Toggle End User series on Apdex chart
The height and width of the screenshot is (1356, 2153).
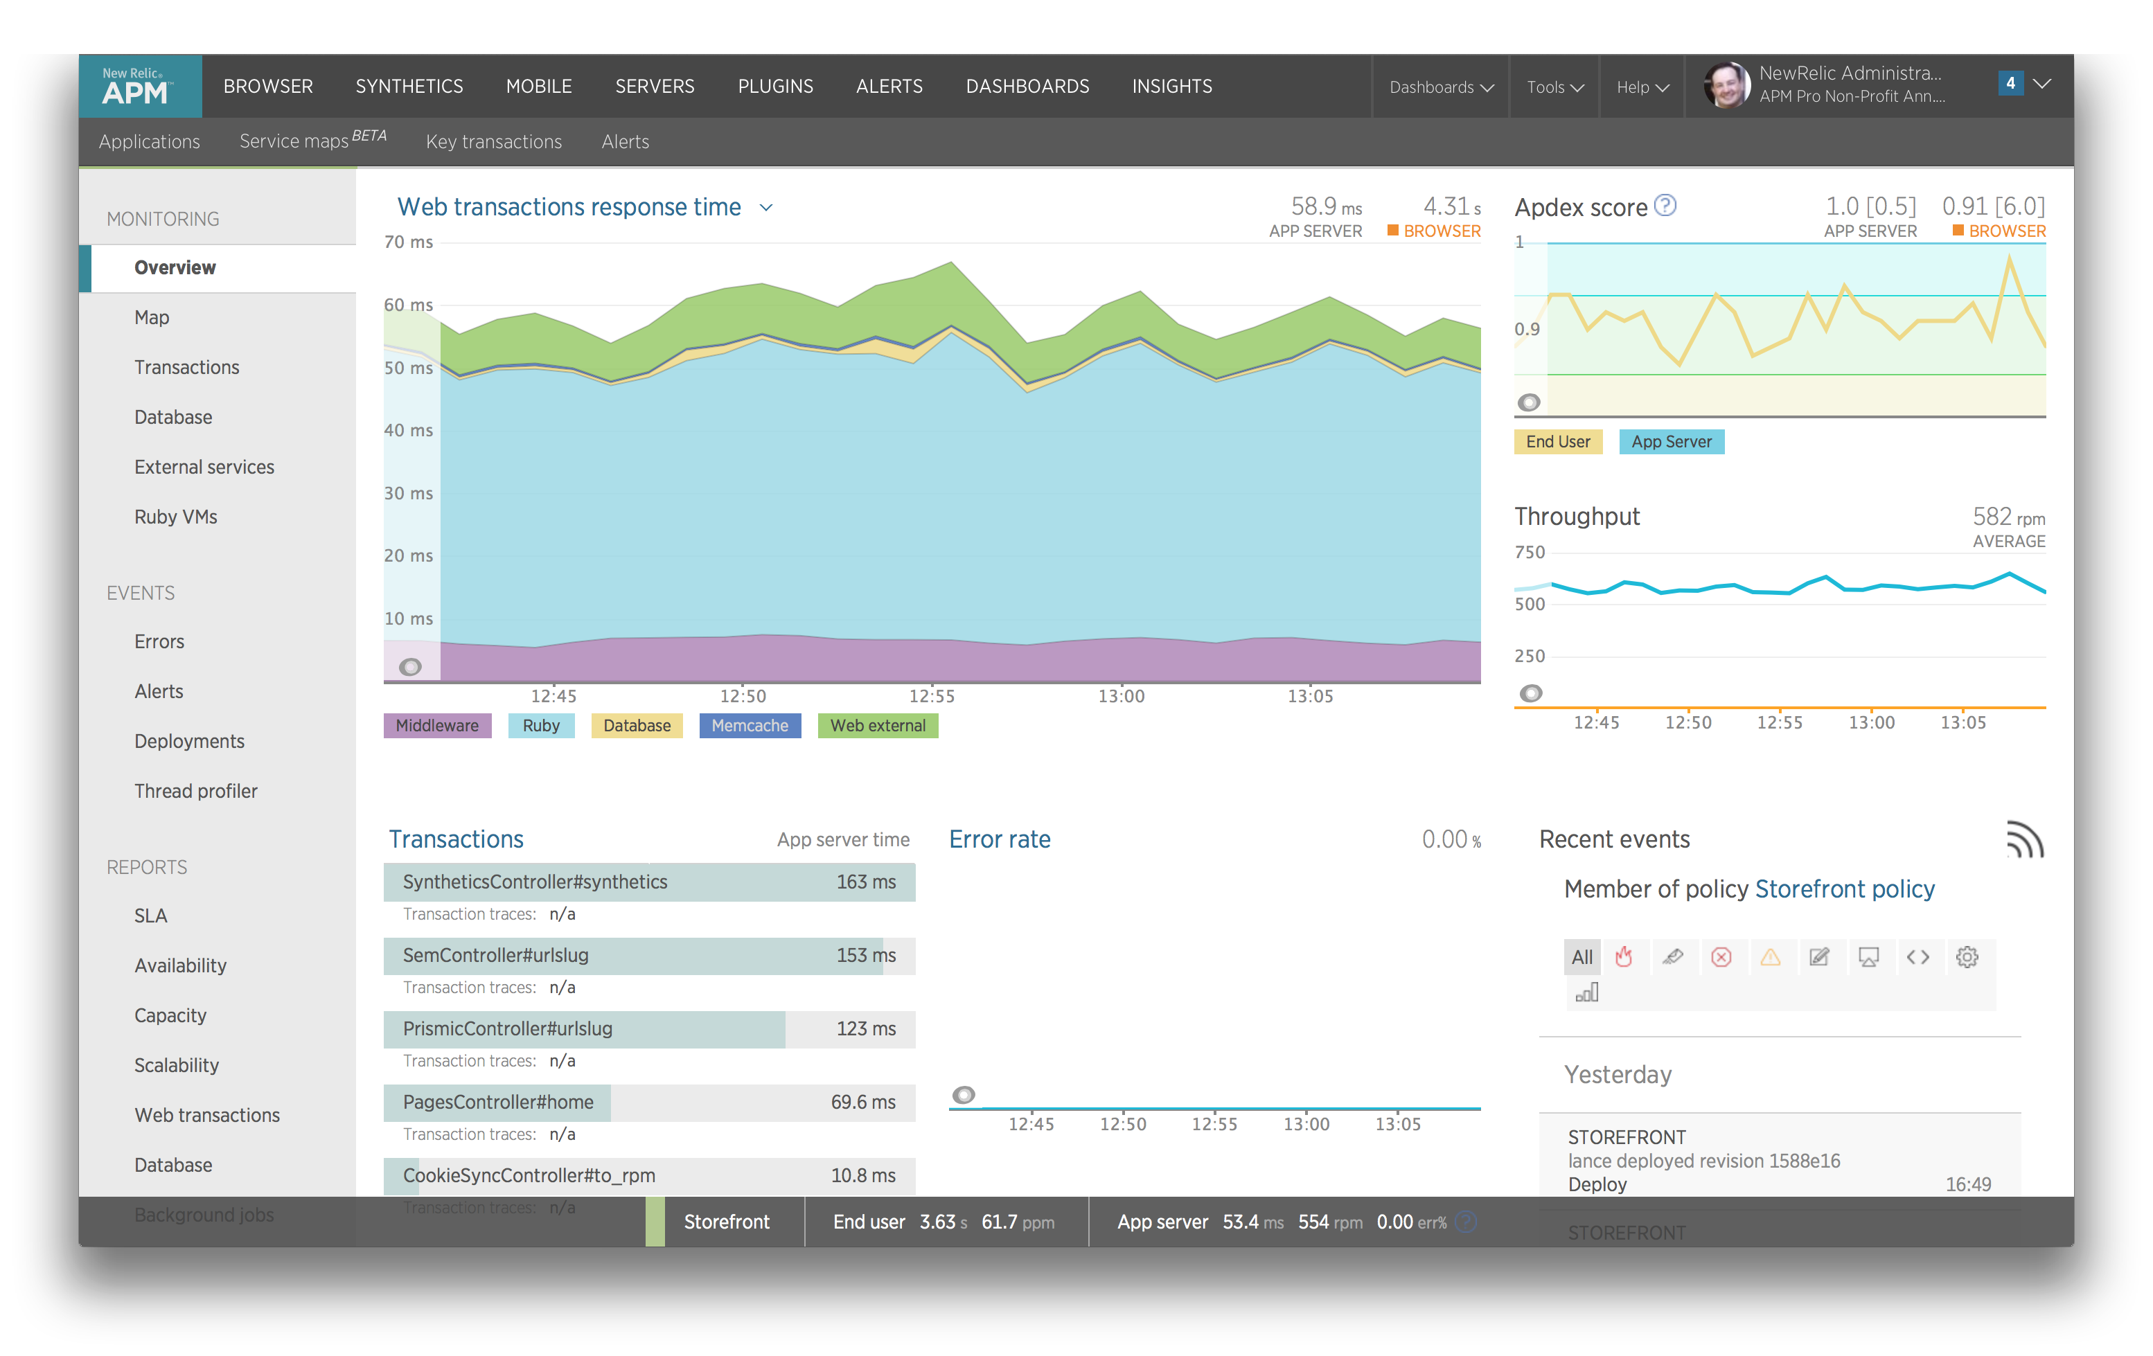[x=1559, y=442]
